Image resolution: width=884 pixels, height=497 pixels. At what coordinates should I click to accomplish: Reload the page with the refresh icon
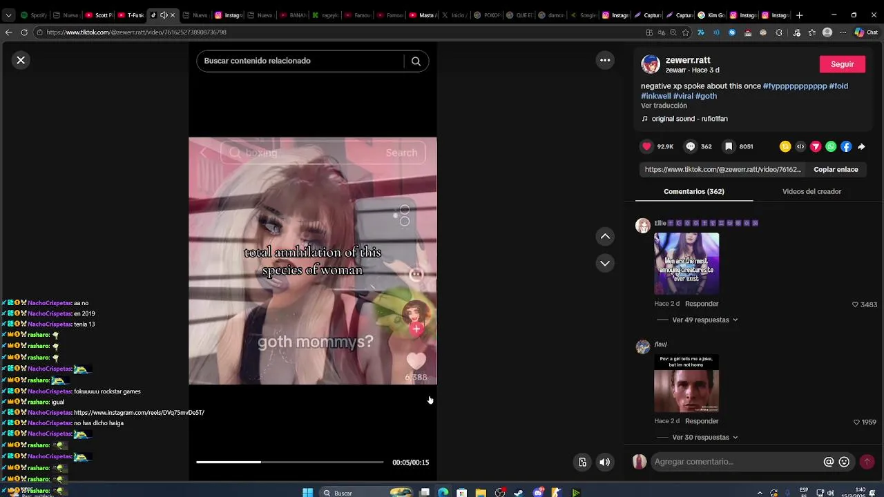click(24, 32)
